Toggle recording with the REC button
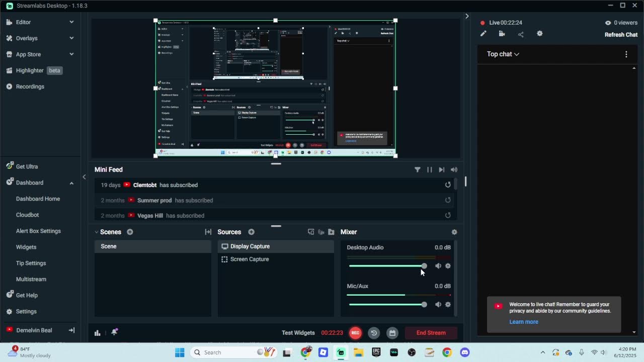 point(355,333)
